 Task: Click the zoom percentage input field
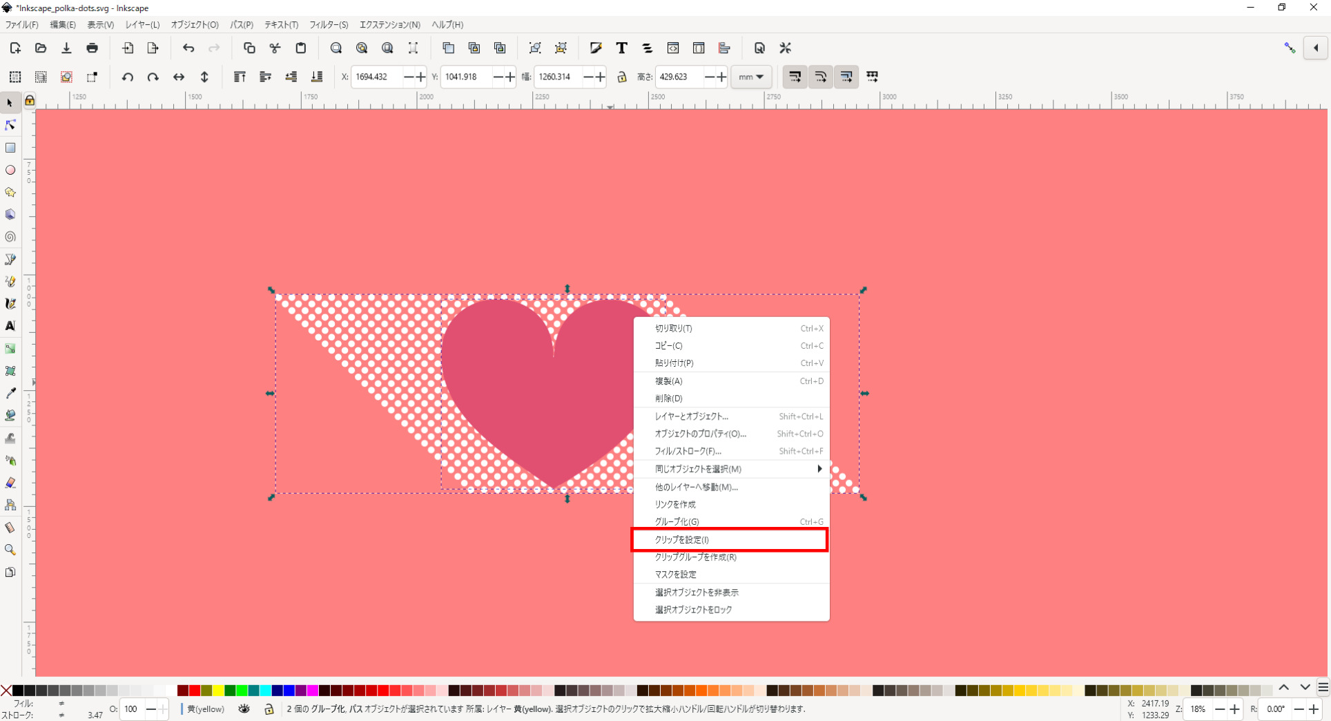tap(1198, 709)
